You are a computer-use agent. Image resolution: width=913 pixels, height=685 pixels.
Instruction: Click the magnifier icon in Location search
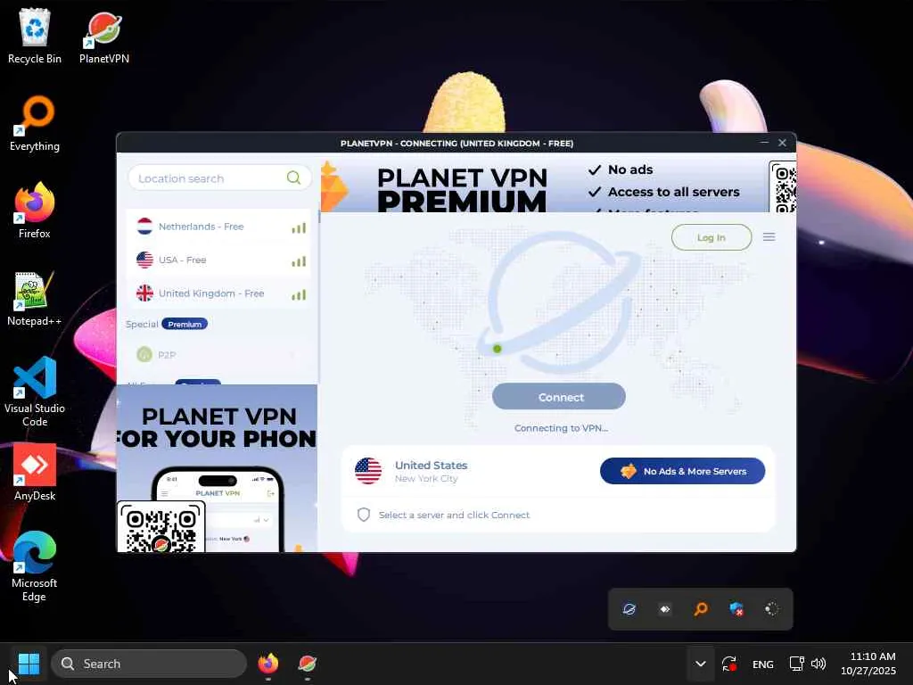(293, 177)
